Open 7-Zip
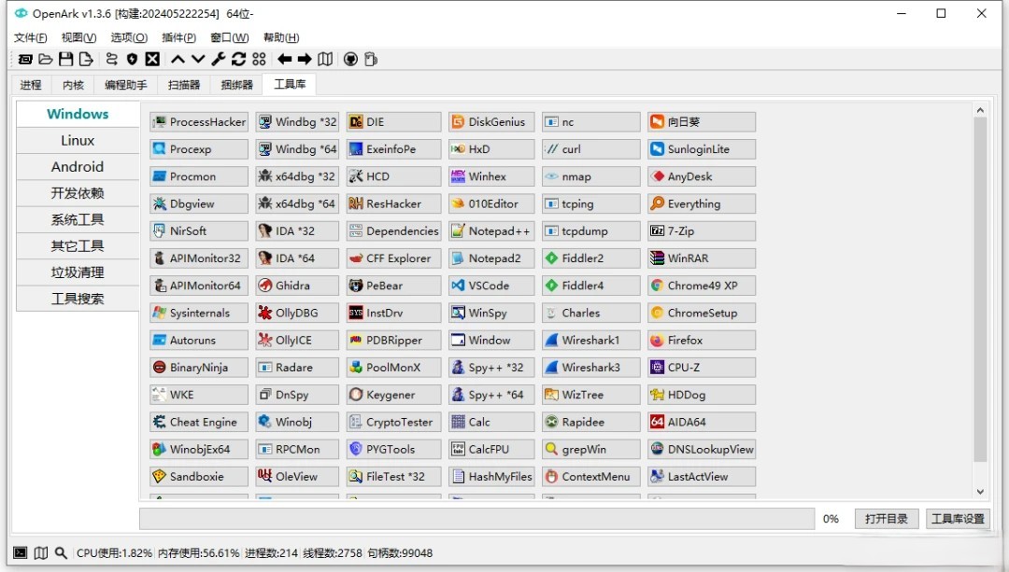Screen dimensions: 1009x572 tap(702, 230)
